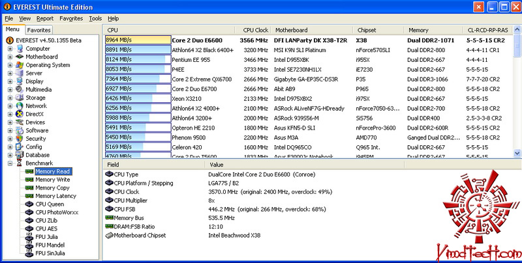Expand the Display tree node
The image size is (522, 263).
pyautogui.click(x=10, y=81)
